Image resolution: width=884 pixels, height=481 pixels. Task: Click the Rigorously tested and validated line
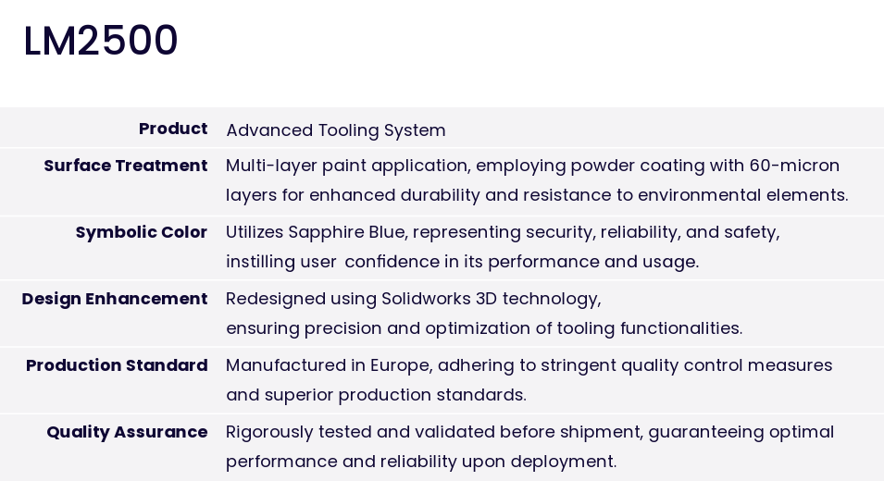coord(530,432)
